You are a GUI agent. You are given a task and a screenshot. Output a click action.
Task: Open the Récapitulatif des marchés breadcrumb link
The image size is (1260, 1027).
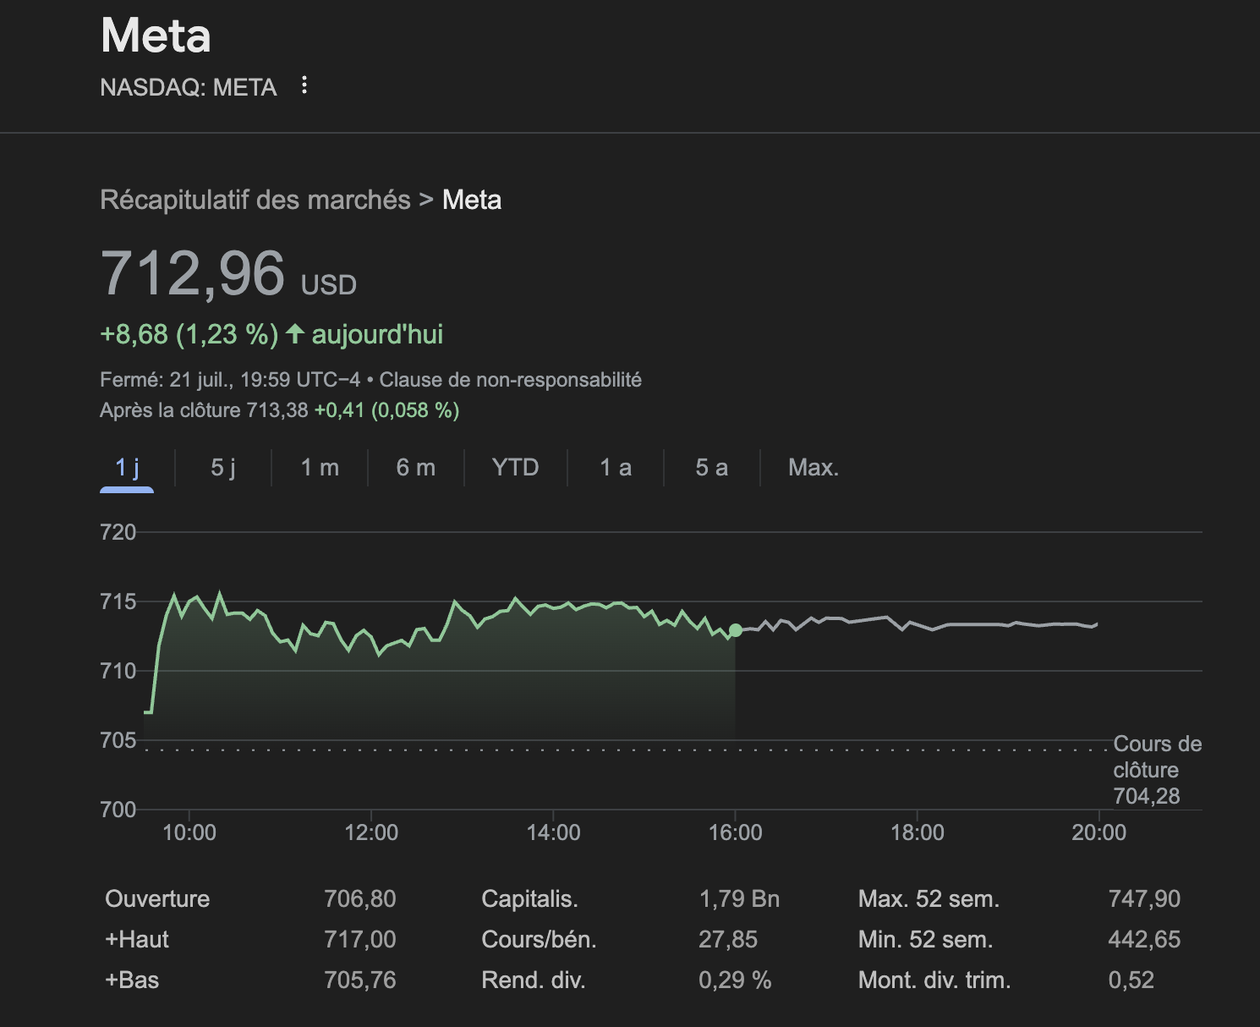(255, 200)
